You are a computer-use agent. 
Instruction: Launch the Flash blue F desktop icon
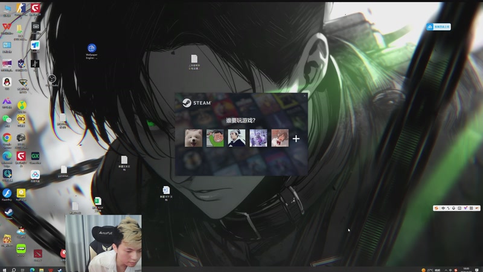pos(7,195)
